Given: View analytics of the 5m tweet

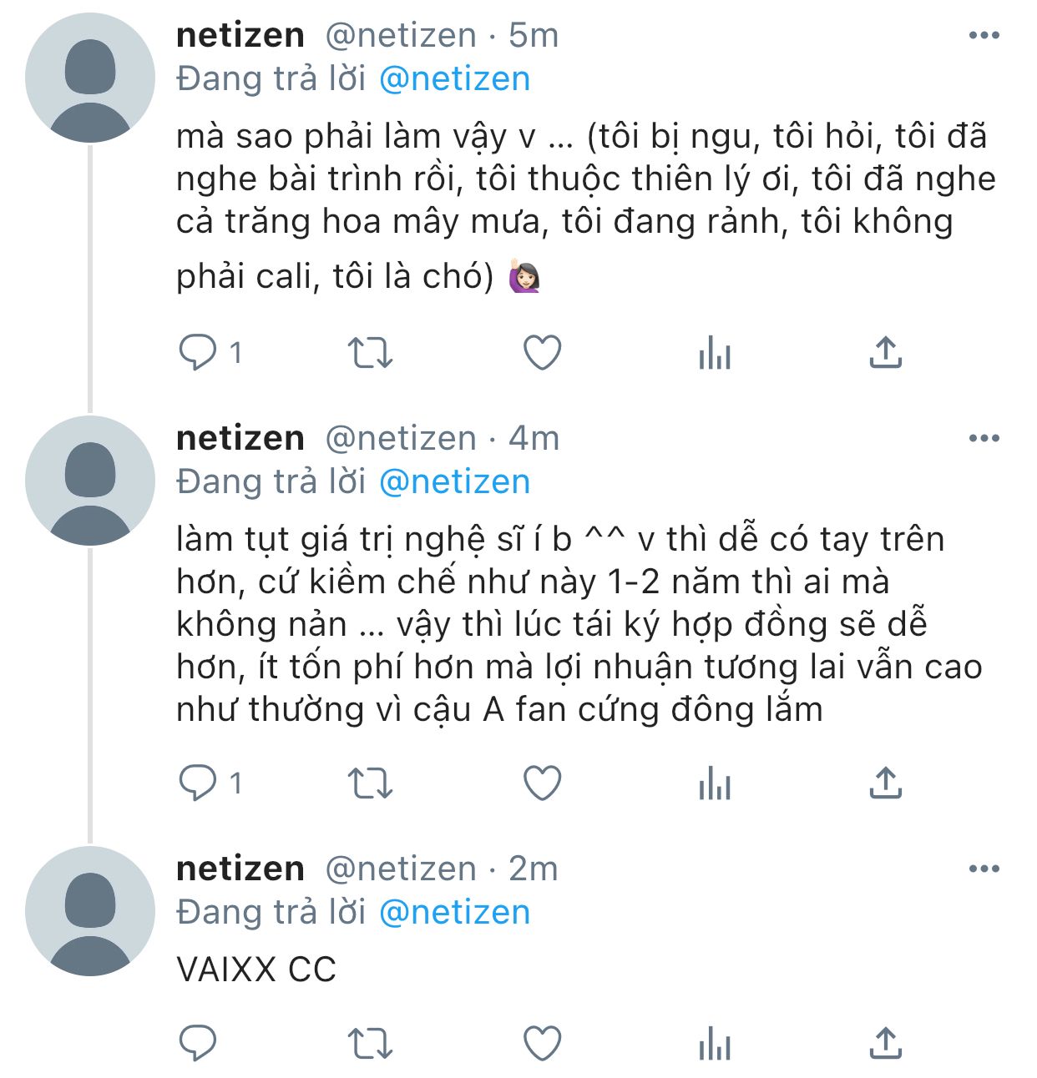Looking at the screenshot, I should [715, 353].
